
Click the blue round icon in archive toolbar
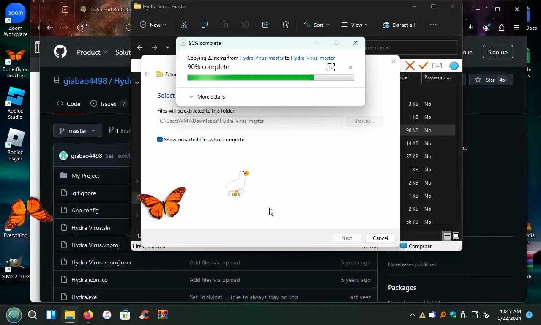click(x=454, y=66)
